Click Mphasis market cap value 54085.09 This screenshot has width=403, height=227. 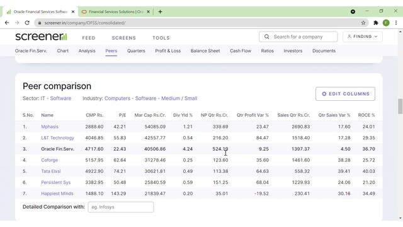coord(155,127)
